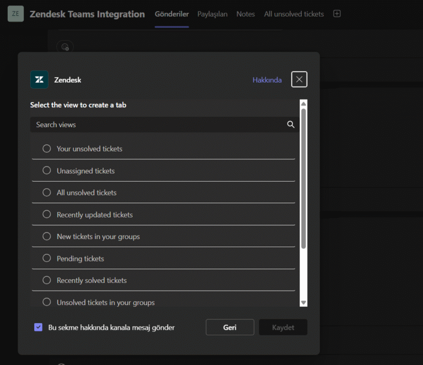
Task: Click the search magnifier icon
Action: [x=291, y=124]
